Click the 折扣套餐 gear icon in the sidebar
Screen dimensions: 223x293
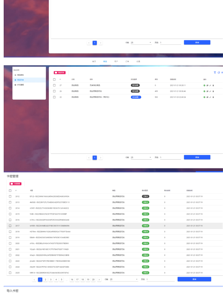pyautogui.click(x=15, y=85)
